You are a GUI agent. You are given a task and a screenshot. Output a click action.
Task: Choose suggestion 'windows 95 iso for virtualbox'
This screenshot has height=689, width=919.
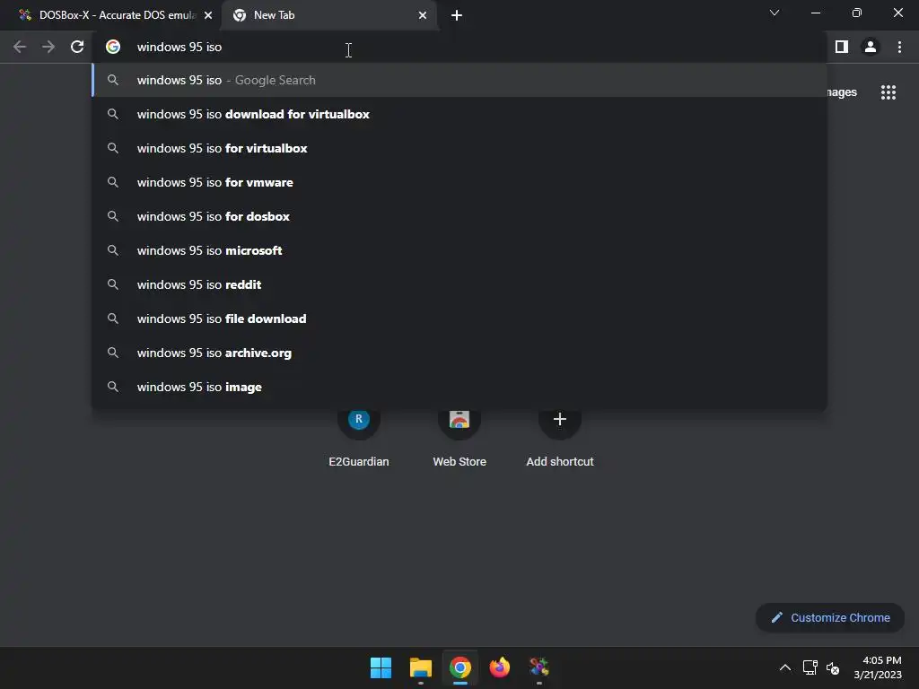[x=459, y=148]
